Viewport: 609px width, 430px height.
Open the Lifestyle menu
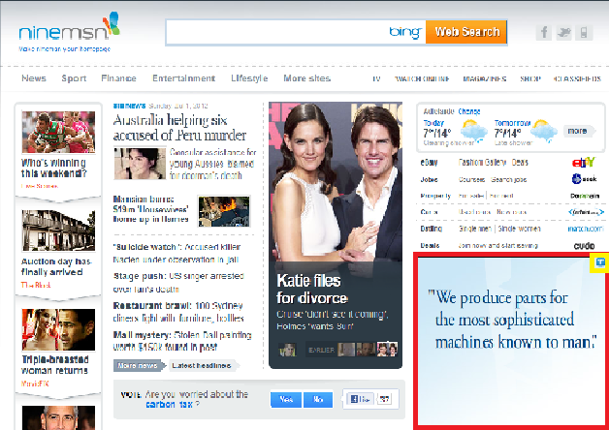tap(249, 78)
